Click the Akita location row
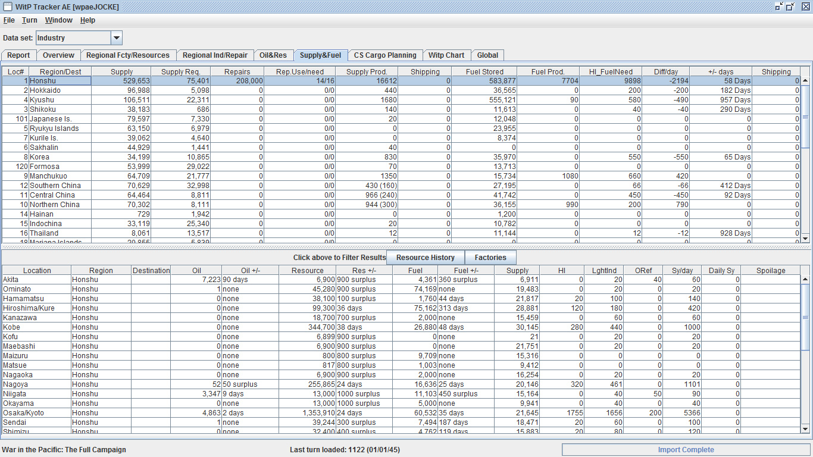813x457 pixels. tap(402, 280)
